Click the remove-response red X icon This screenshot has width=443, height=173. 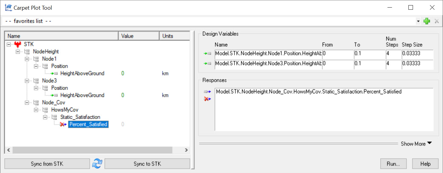click(207, 99)
